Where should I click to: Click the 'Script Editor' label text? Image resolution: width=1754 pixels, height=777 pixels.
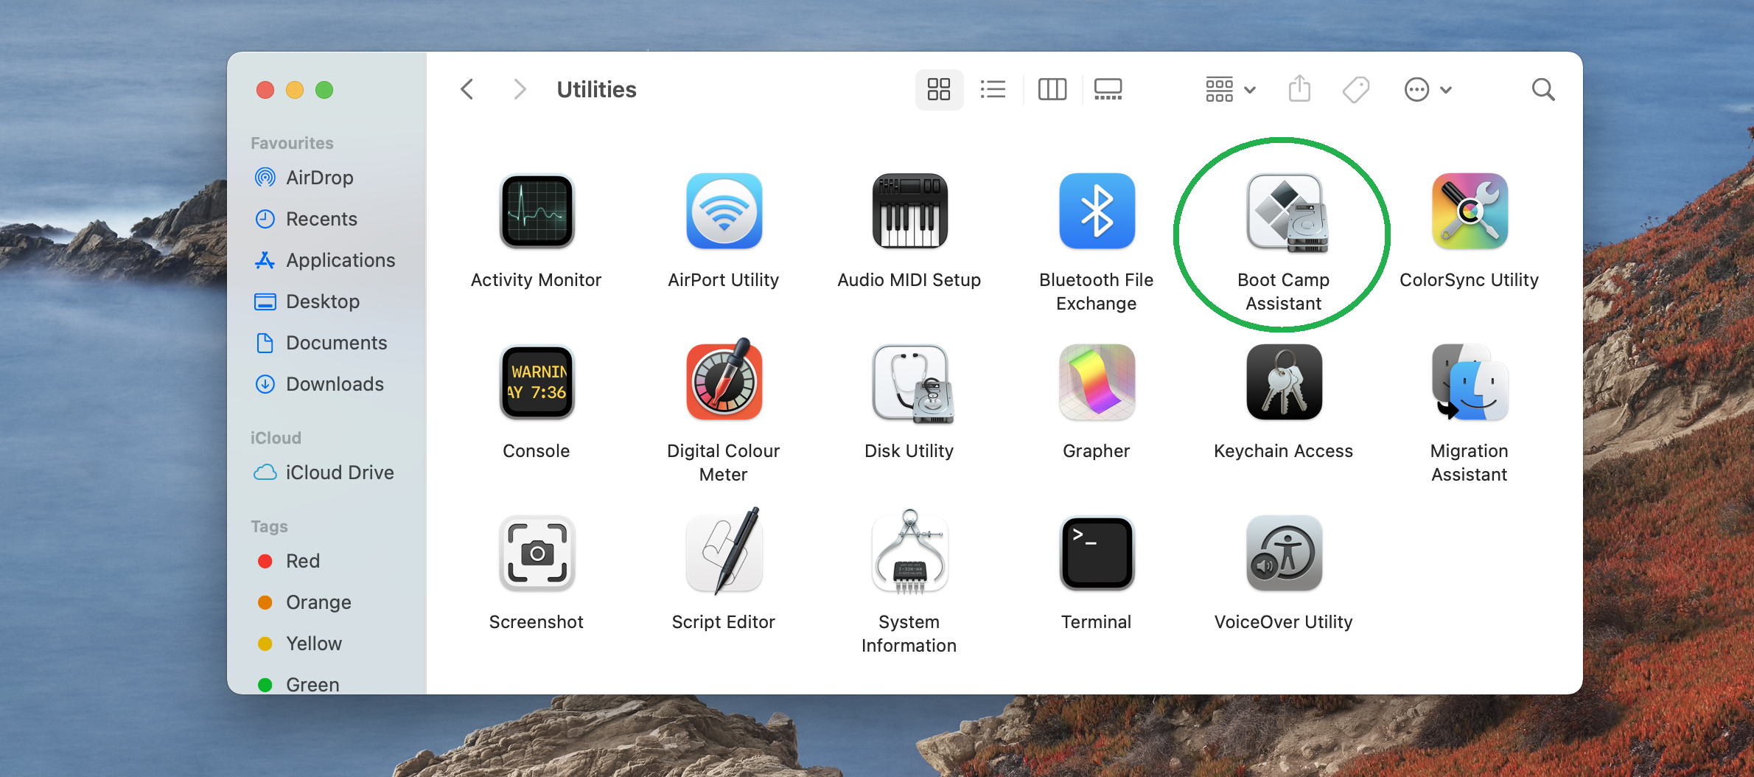coord(723,622)
